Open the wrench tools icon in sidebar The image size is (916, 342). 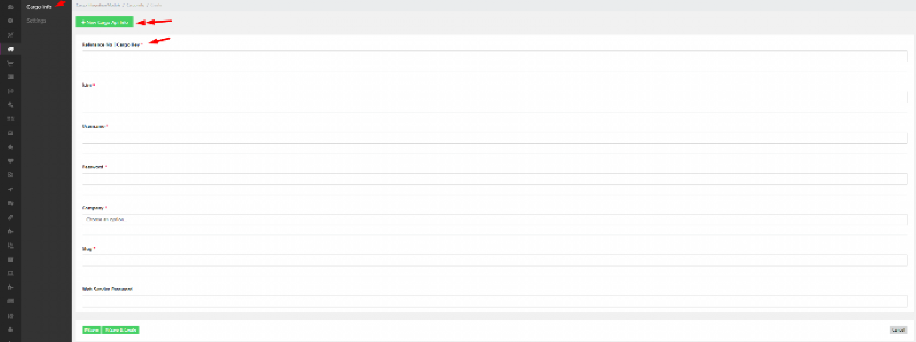10,105
